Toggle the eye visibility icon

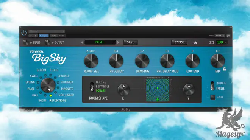click(x=195, y=43)
